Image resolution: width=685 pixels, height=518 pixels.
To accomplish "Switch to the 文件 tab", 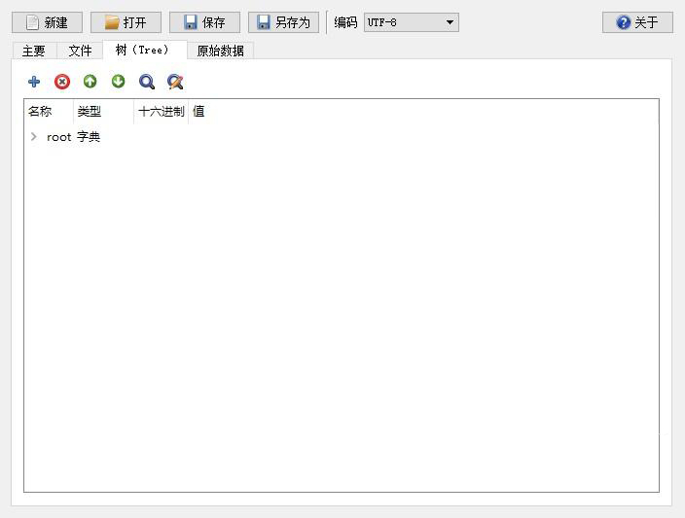I will click(x=80, y=51).
